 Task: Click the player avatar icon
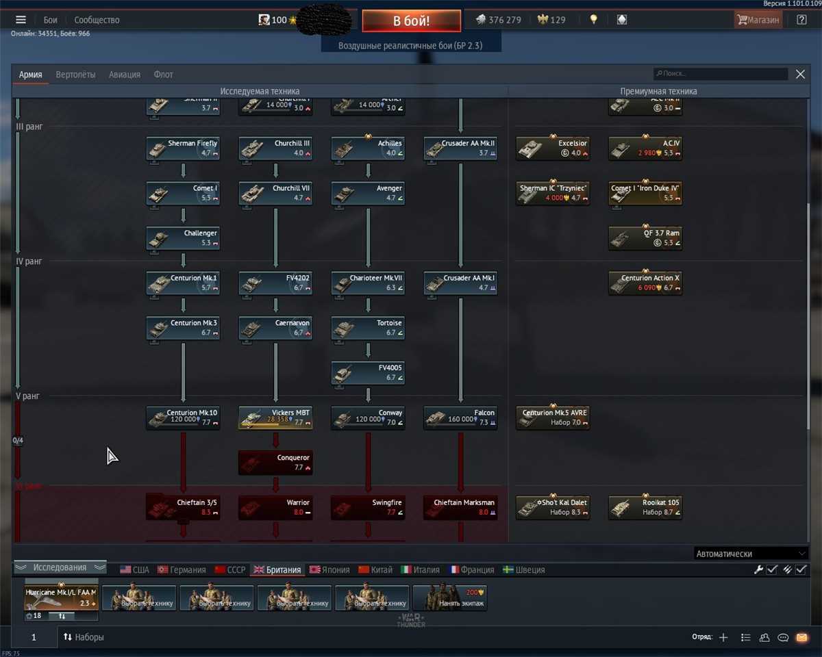point(264,20)
